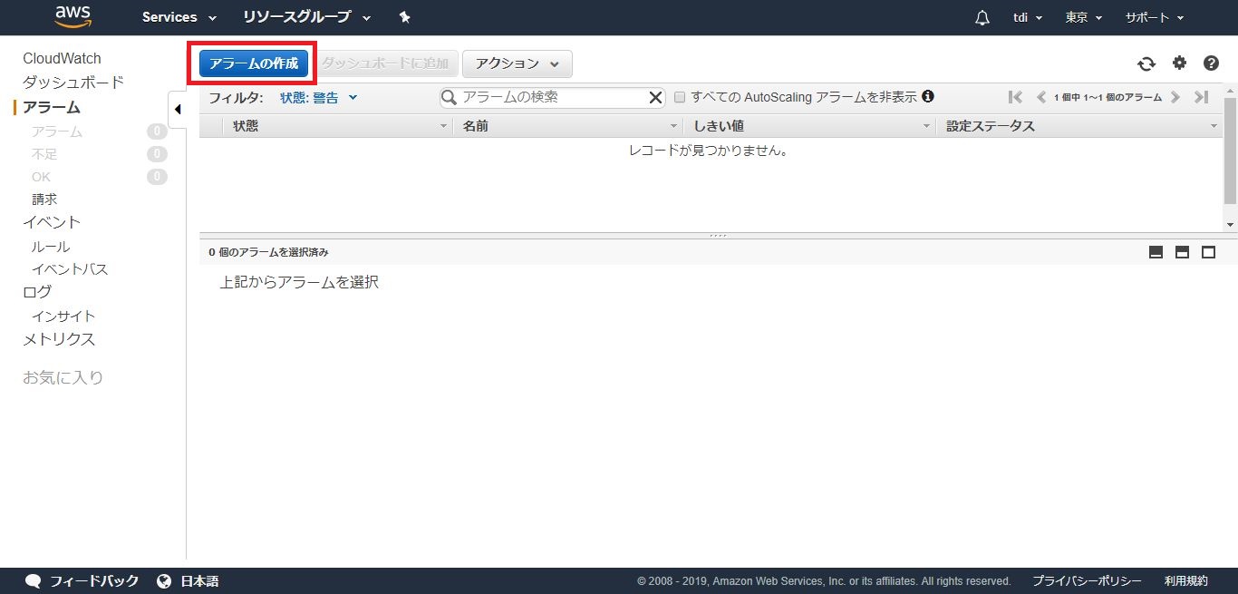This screenshot has width=1238, height=594.
Task: Open the 状態: 警告 filter dropdown
Action: pyautogui.click(x=319, y=98)
